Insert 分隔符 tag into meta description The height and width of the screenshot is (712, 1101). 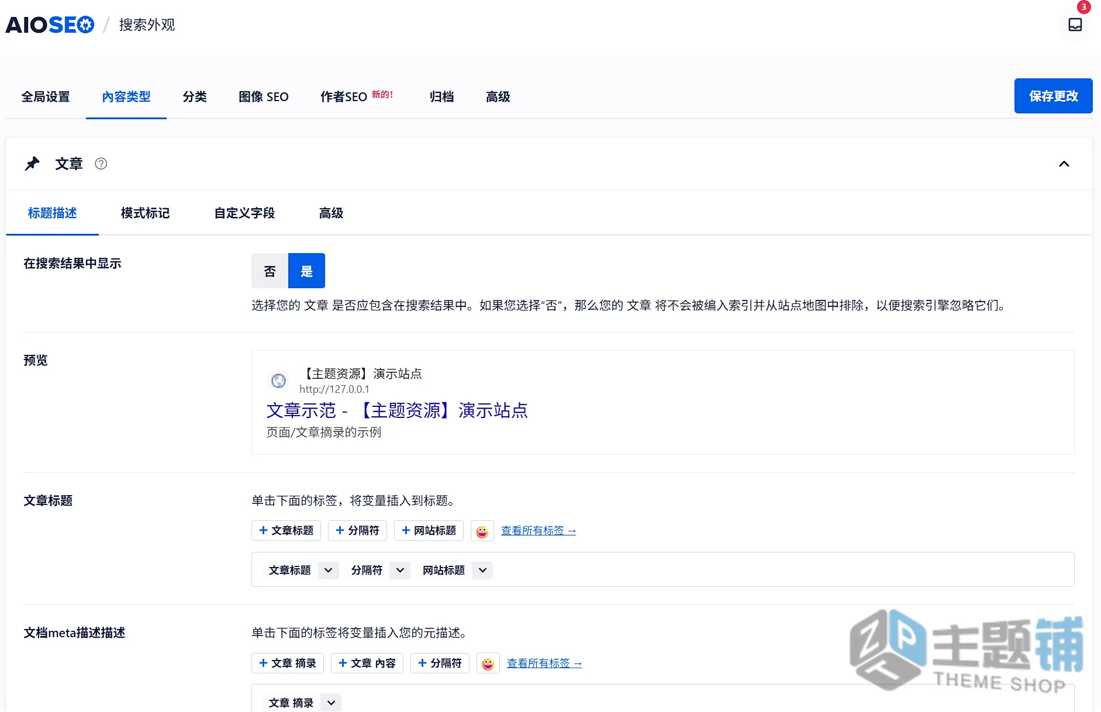[440, 663]
